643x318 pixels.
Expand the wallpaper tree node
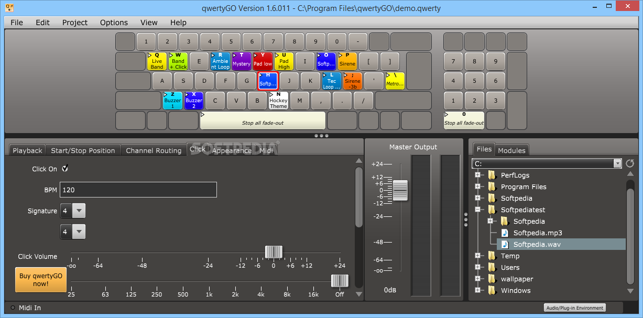tap(477, 279)
